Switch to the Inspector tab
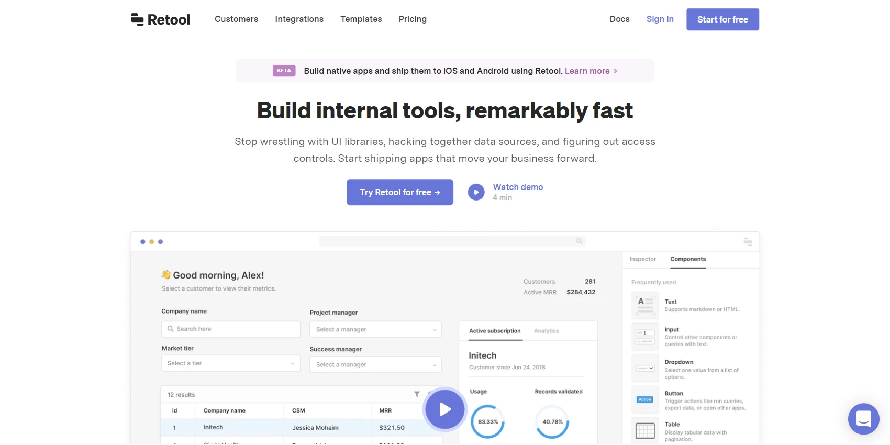The width and height of the screenshot is (890, 445). point(642,259)
